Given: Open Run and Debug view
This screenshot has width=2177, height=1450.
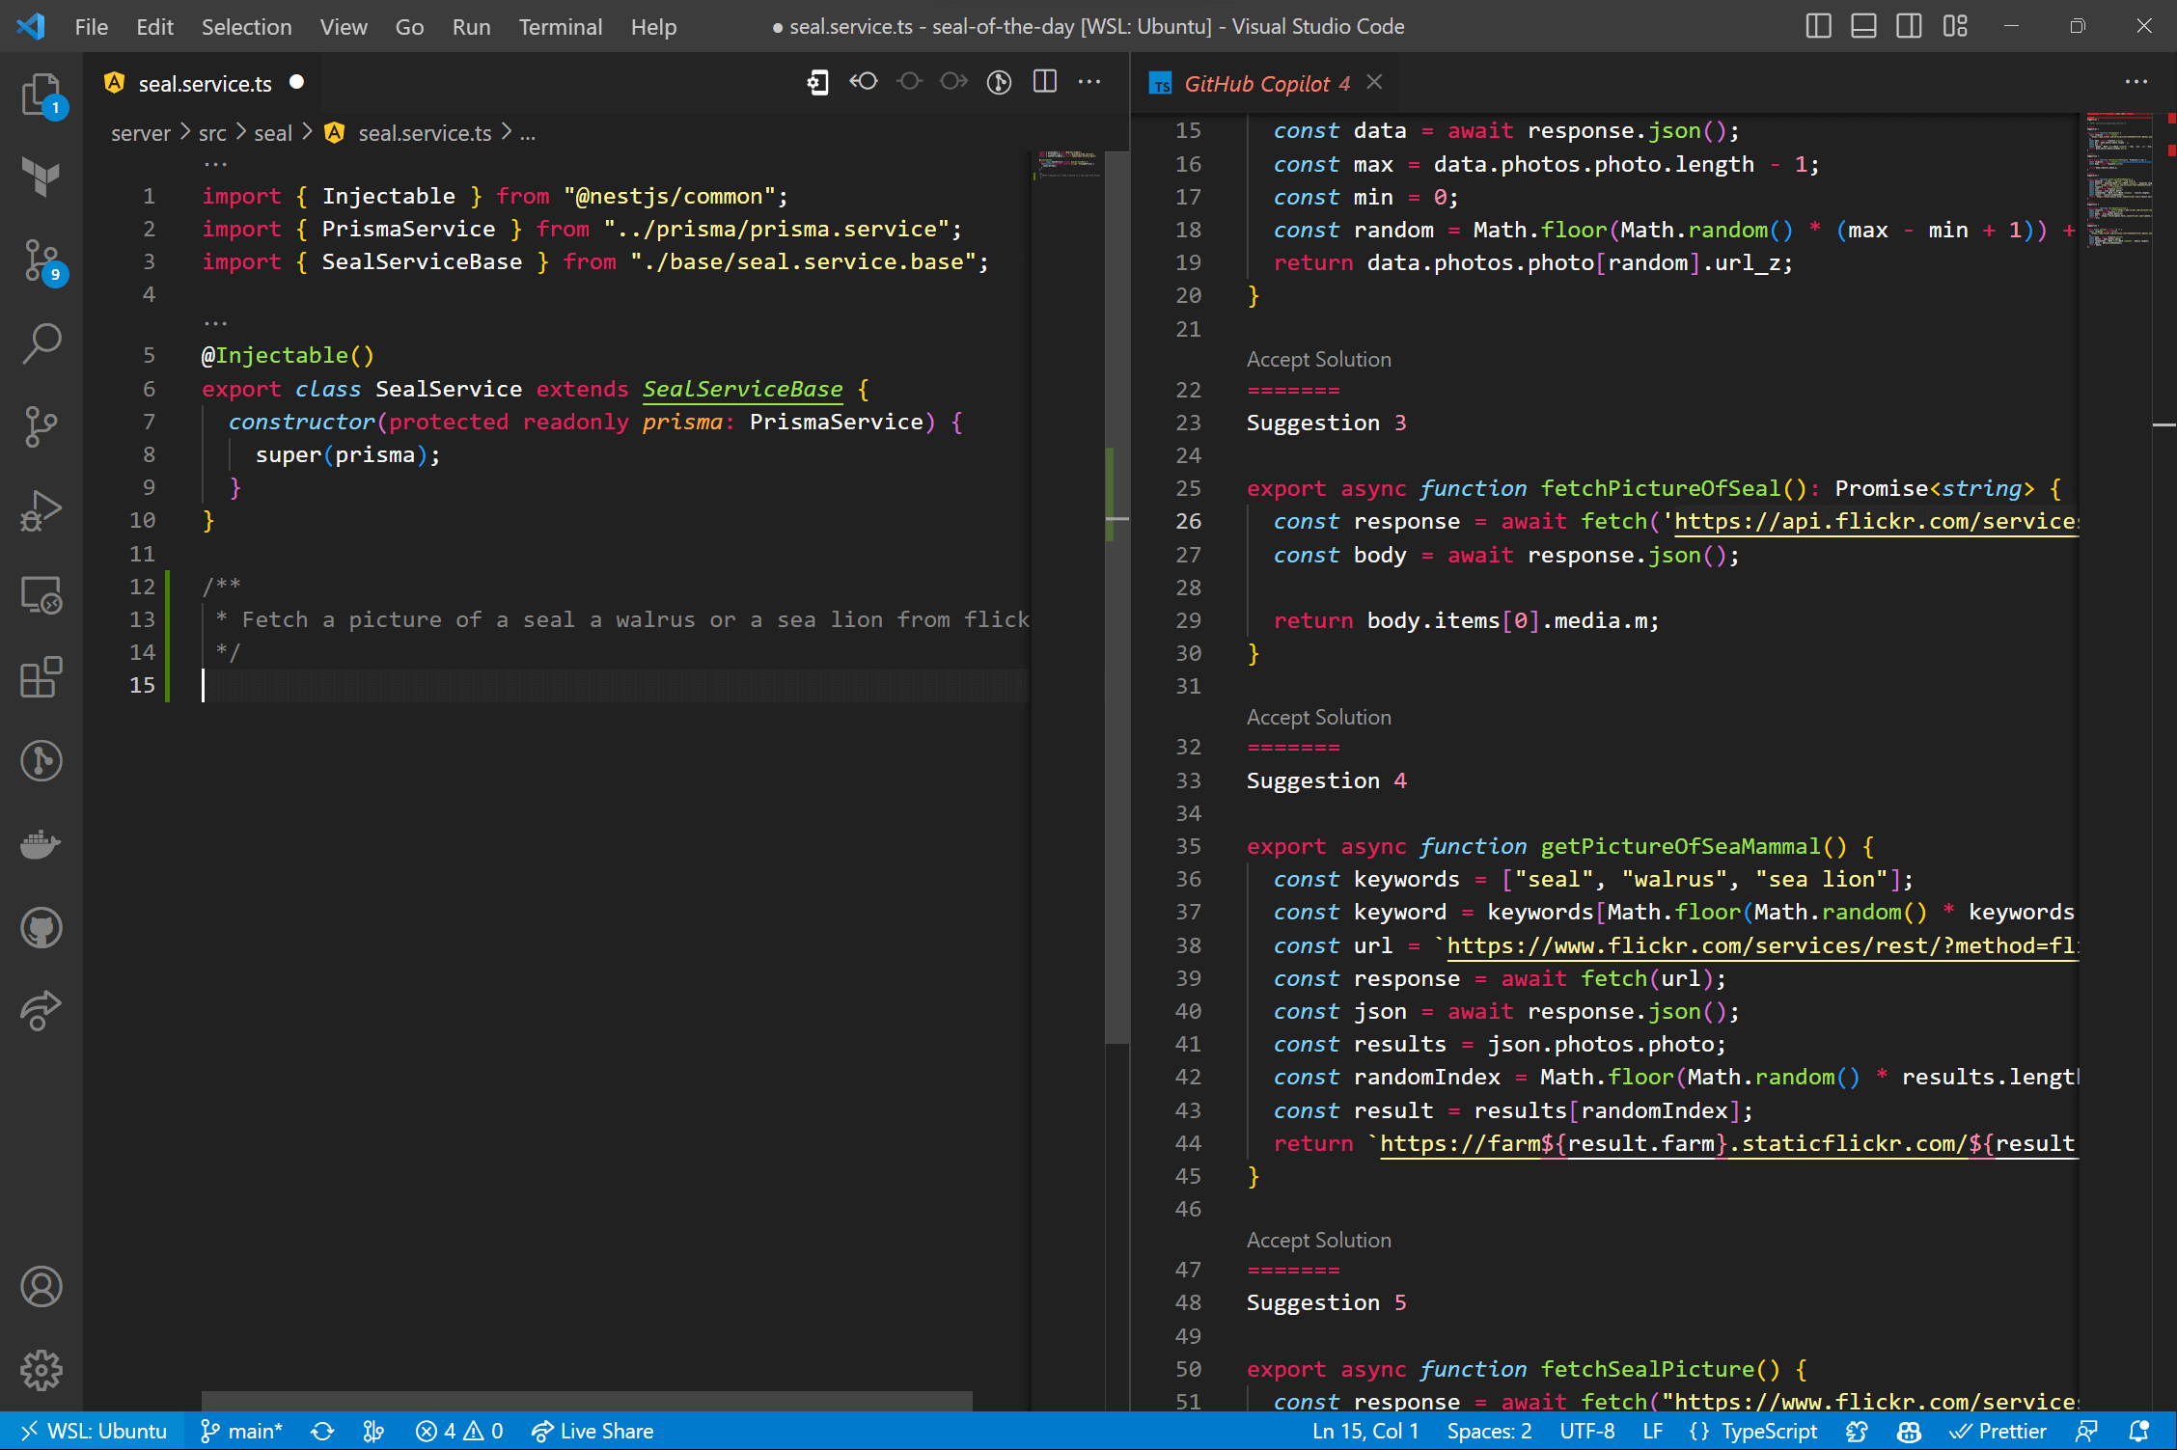Looking at the screenshot, I should click(41, 510).
